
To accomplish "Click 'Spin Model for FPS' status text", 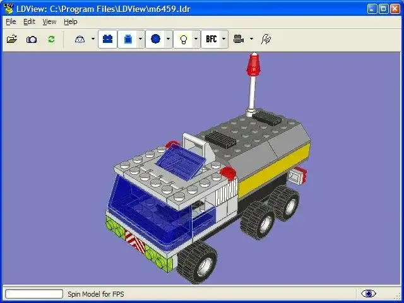I will click(x=96, y=294).
